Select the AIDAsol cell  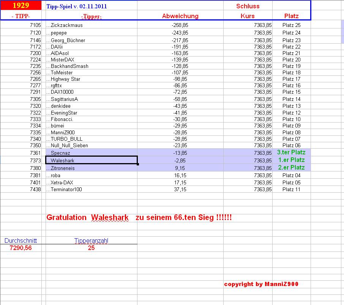coord(91,53)
